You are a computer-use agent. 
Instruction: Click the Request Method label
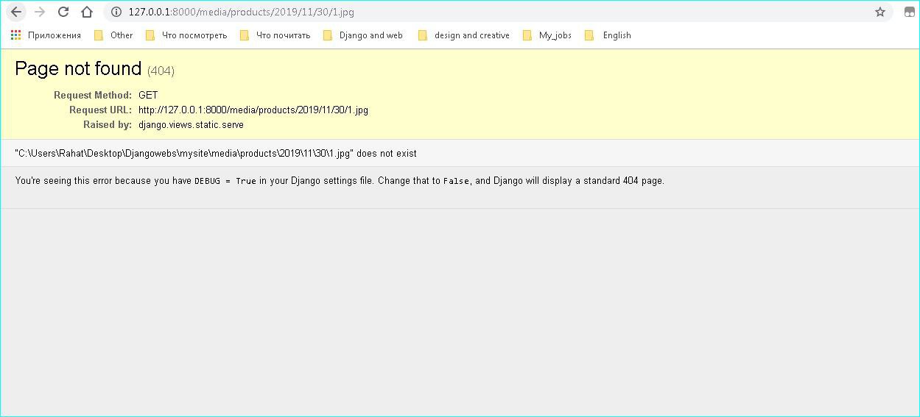(93, 95)
